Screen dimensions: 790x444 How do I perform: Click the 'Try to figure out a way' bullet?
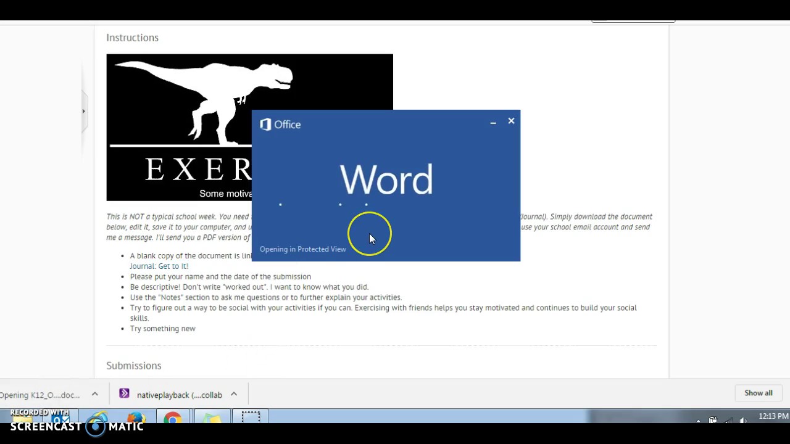383,313
